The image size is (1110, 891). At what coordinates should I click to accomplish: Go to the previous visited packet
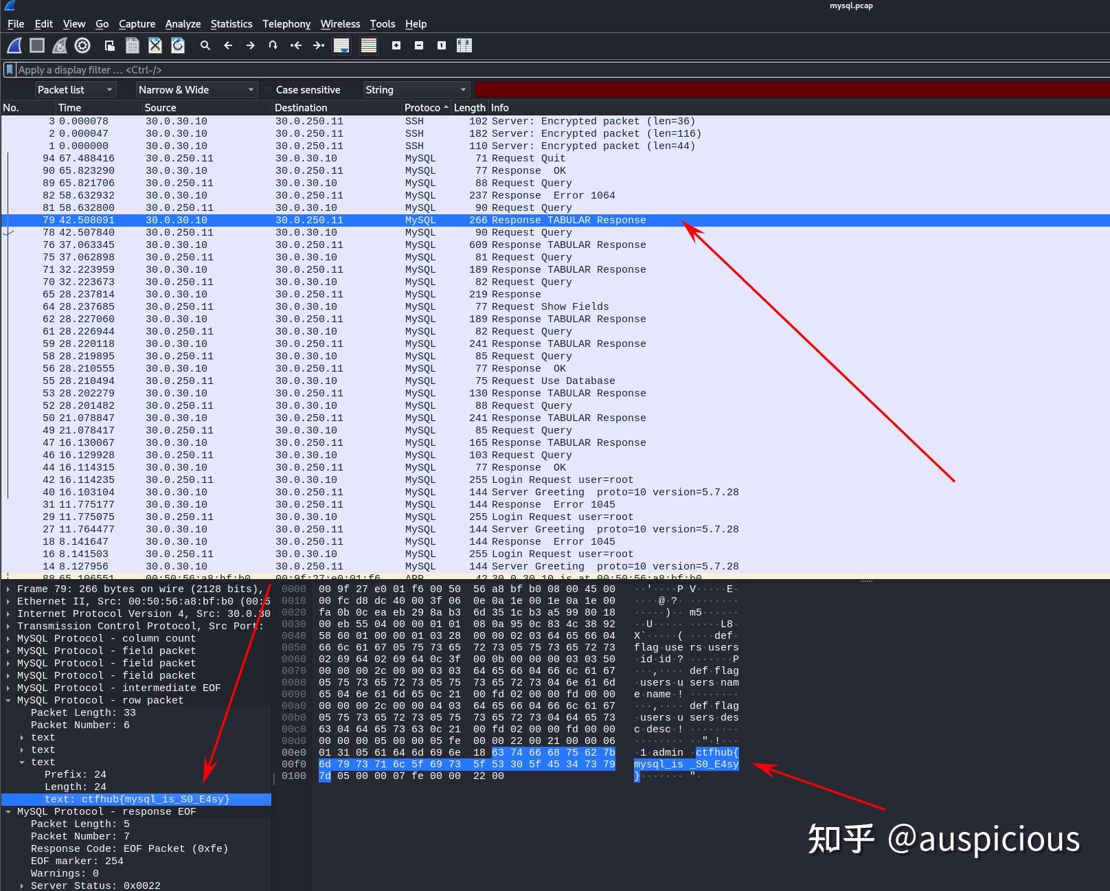pos(228,45)
